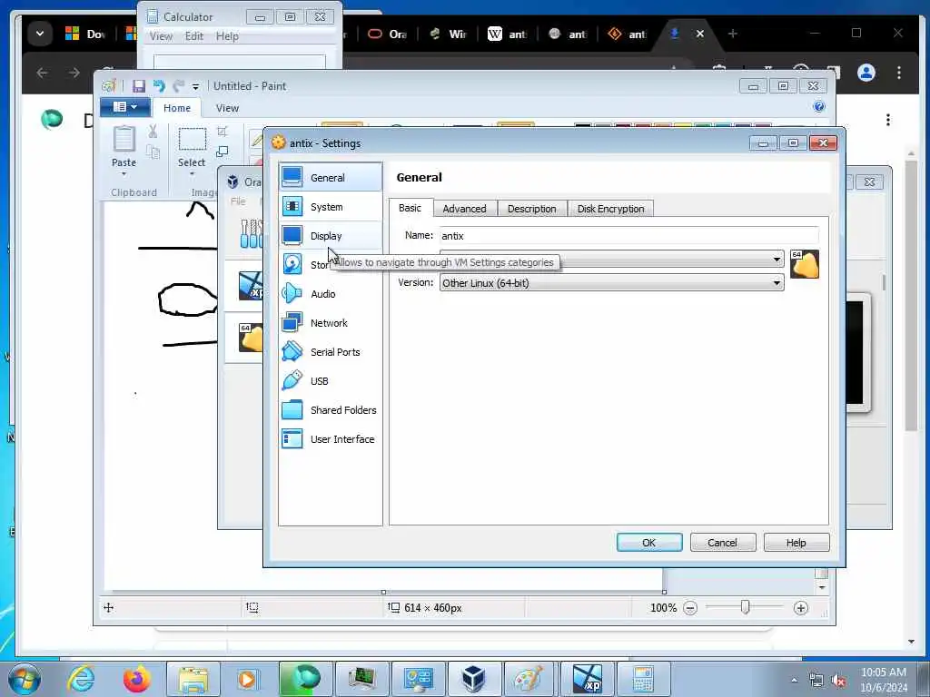Open a new browser tab
Viewport: 930px width, 697px height.
point(733,34)
